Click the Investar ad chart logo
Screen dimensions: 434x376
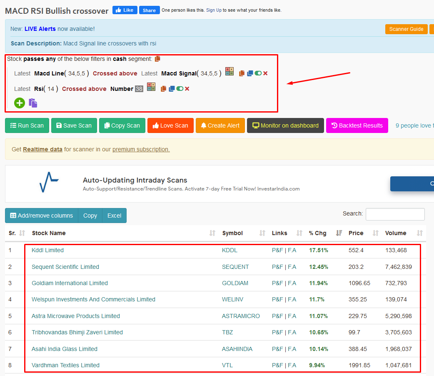(x=49, y=182)
